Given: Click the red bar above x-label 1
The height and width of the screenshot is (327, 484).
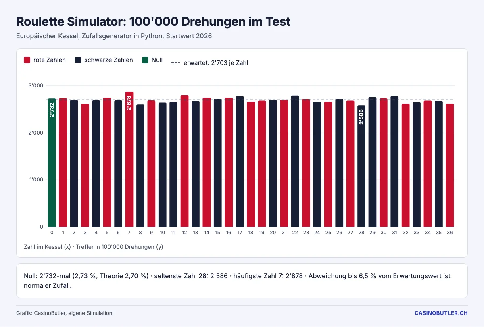Looking at the screenshot, I should pyautogui.click(x=63, y=162).
